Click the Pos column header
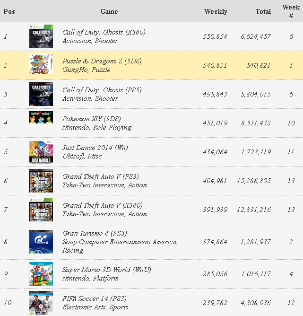303x316 pixels. coord(9,11)
